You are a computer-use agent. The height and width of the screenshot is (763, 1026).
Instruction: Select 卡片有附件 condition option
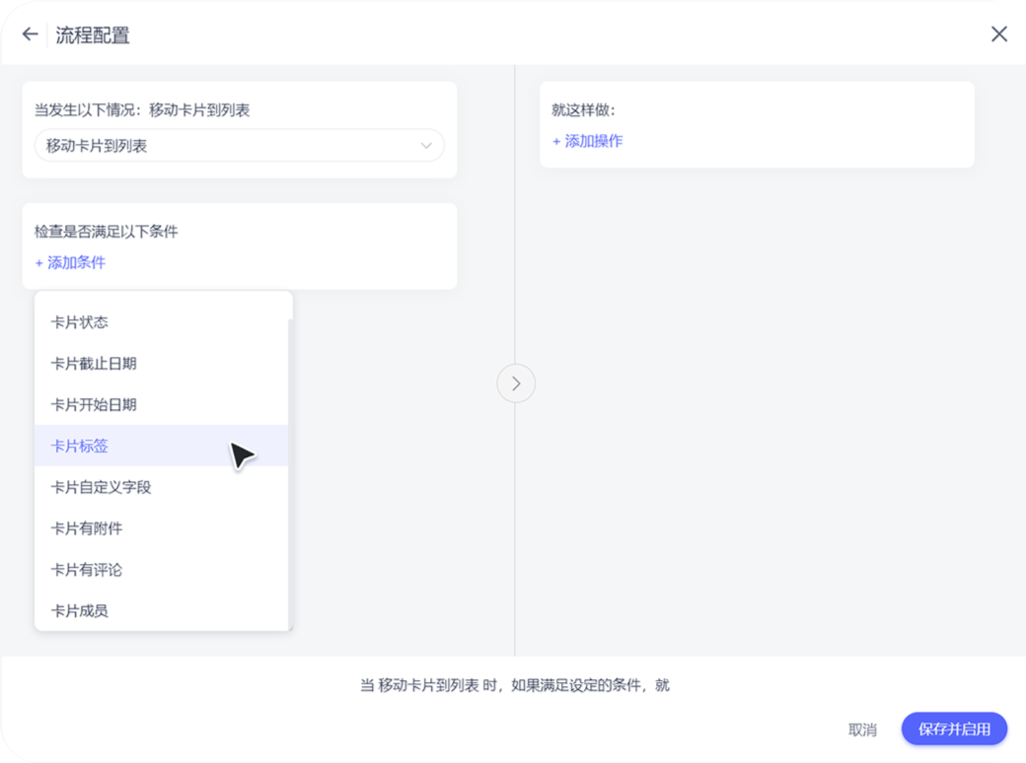click(87, 528)
